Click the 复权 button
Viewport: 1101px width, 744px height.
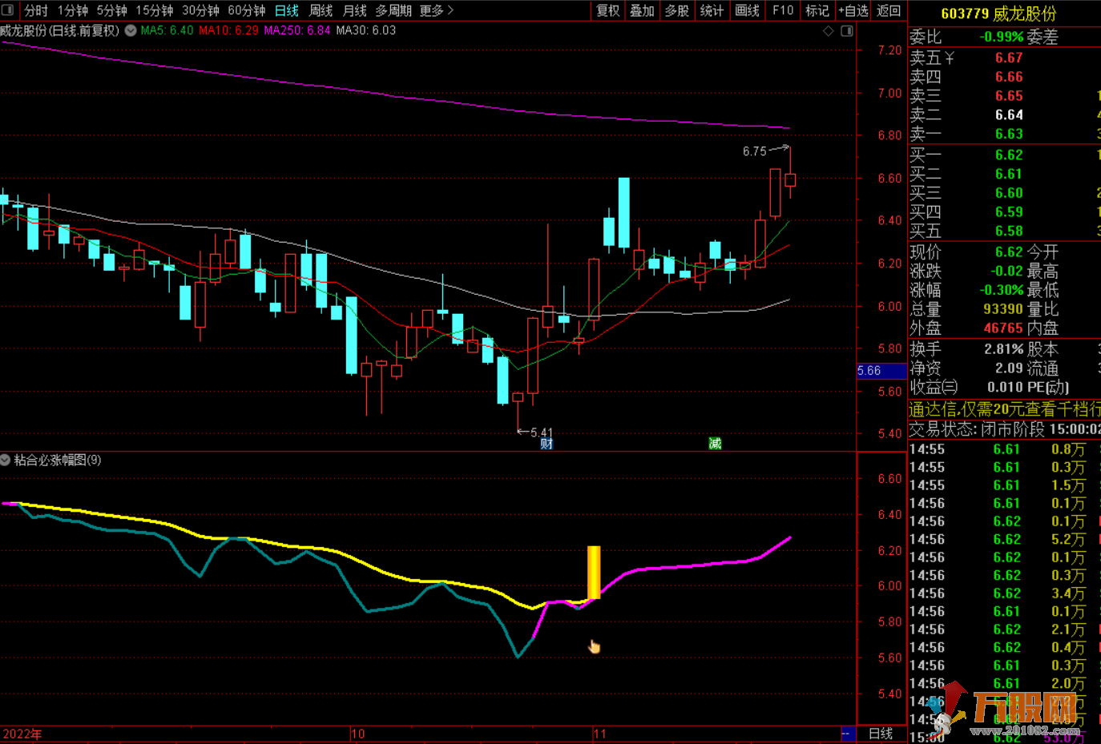[x=608, y=10]
